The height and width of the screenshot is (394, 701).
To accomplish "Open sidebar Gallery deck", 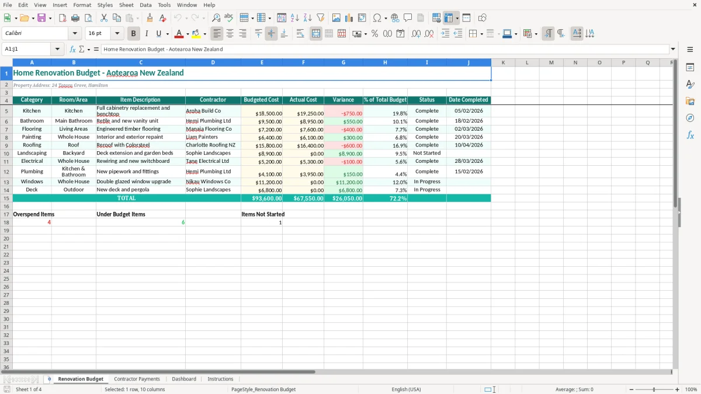I will (690, 101).
